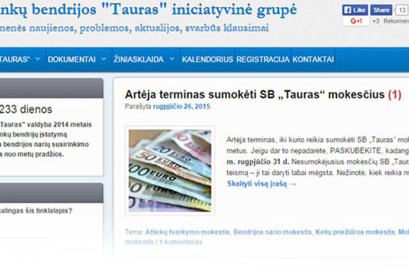Open article title about SB Tauras mokesčius

coord(254,94)
